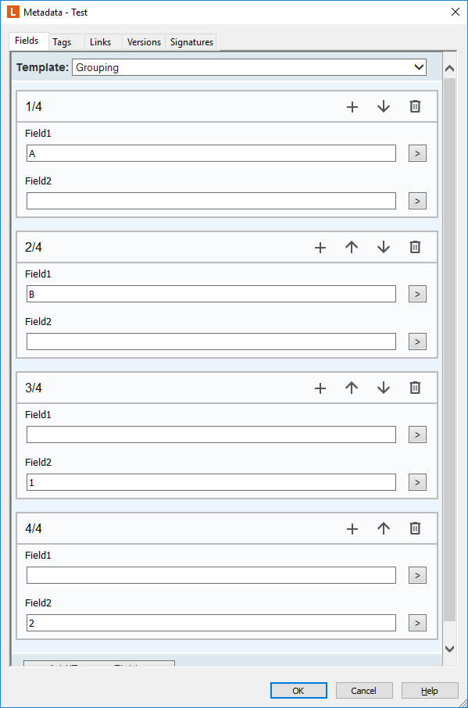Expand token menu for Field2 in group 3/4
468x708 pixels.
point(417,482)
